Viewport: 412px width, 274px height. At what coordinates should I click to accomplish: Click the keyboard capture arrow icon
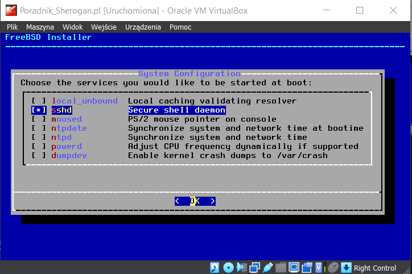[347, 267]
